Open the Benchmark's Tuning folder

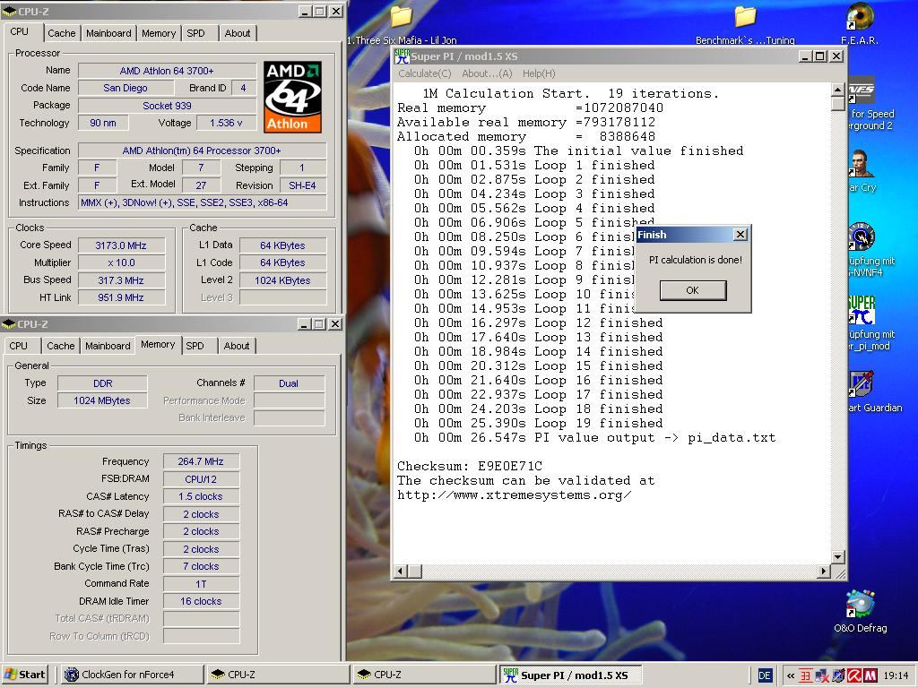[745, 16]
